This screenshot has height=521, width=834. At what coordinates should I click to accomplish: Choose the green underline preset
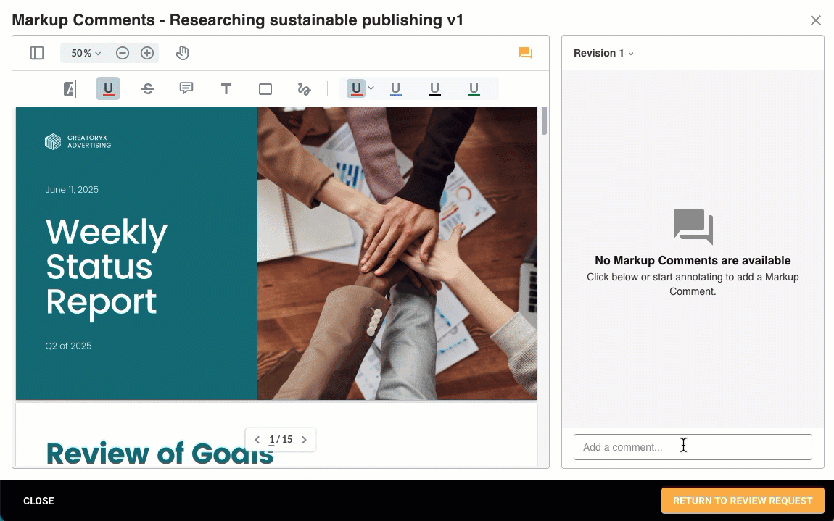click(474, 89)
